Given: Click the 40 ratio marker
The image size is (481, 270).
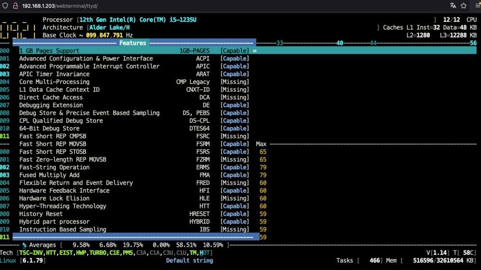Looking at the screenshot, I should pos(340,43).
